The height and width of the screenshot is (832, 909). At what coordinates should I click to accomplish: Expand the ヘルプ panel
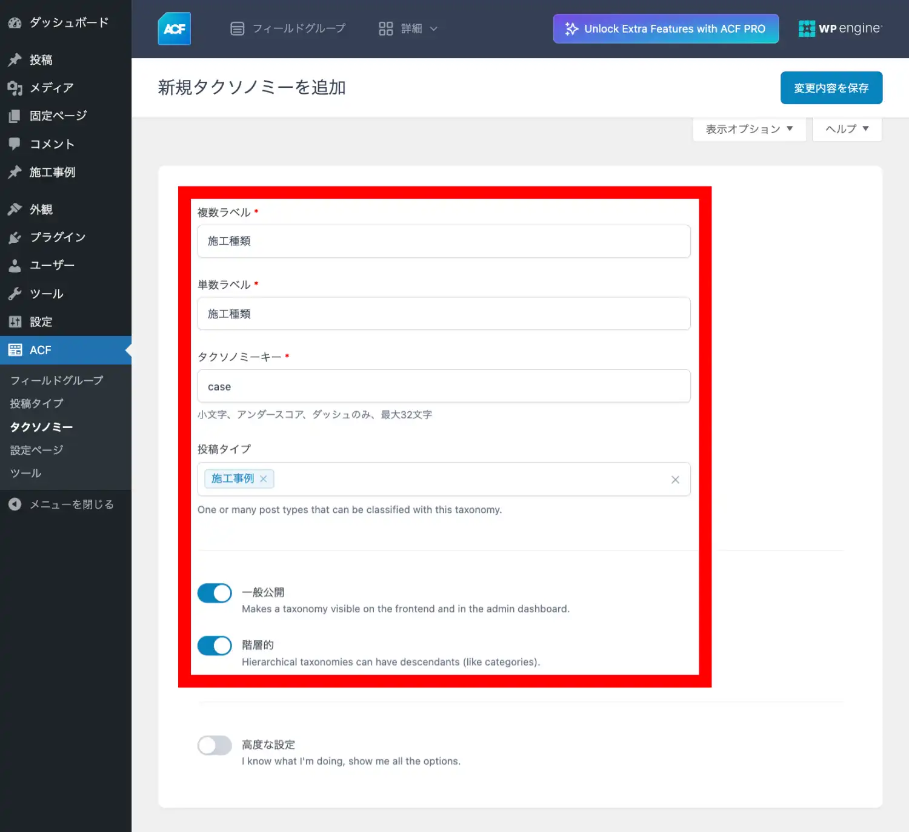(x=847, y=129)
